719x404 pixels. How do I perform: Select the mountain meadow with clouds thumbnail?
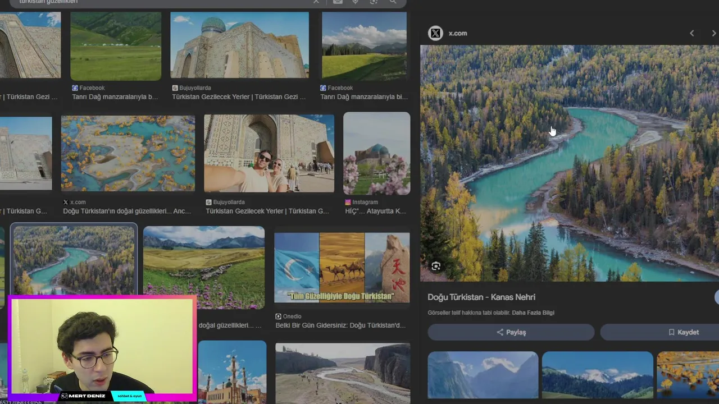click(x=364, y=46)
